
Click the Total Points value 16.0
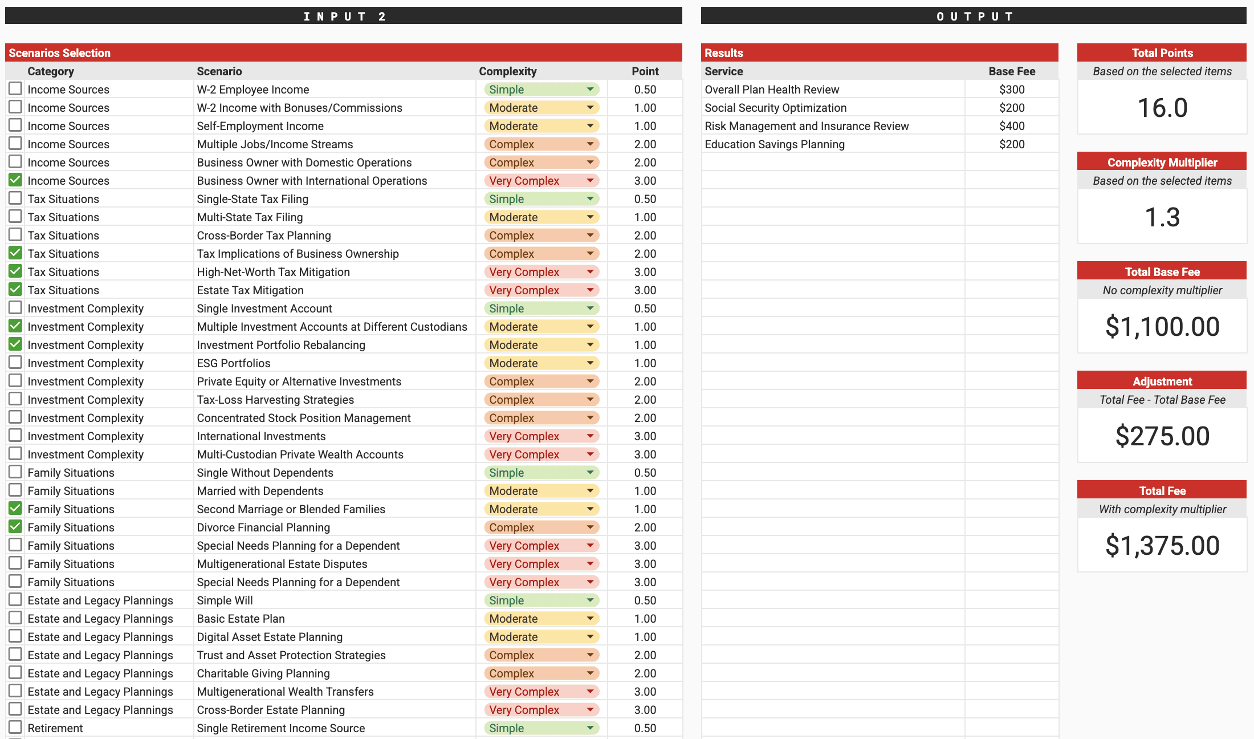pyautogui.click(x=1162, y=108)
